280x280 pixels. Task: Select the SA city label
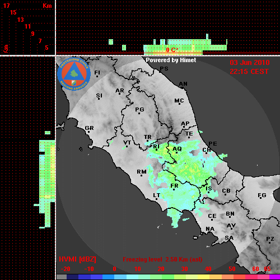[229, 238]
